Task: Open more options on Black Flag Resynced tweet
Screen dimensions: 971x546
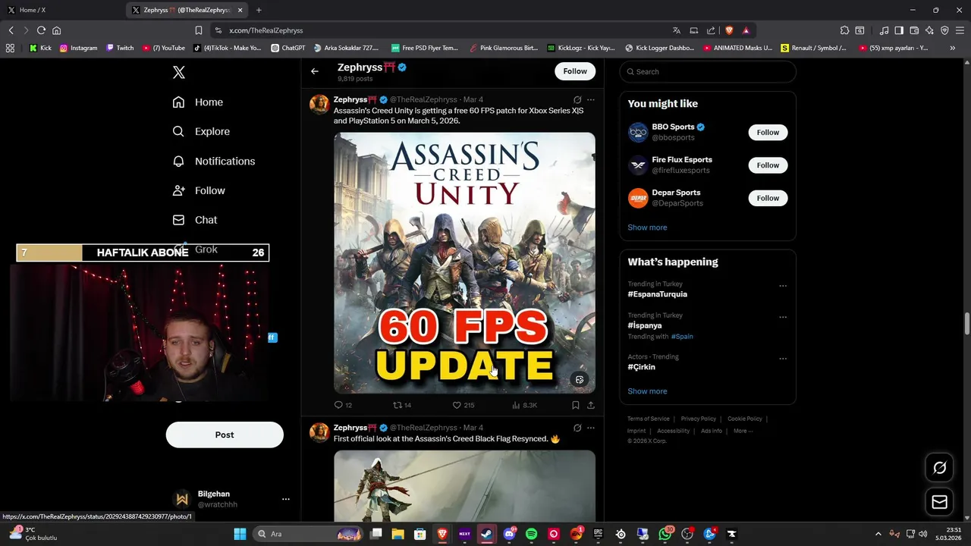Action: tap(591, 428)
